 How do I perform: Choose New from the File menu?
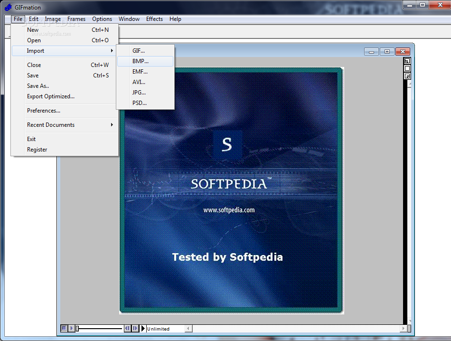[65, 30]
